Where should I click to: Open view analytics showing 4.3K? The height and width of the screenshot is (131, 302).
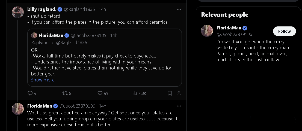[x=140, y=93]
